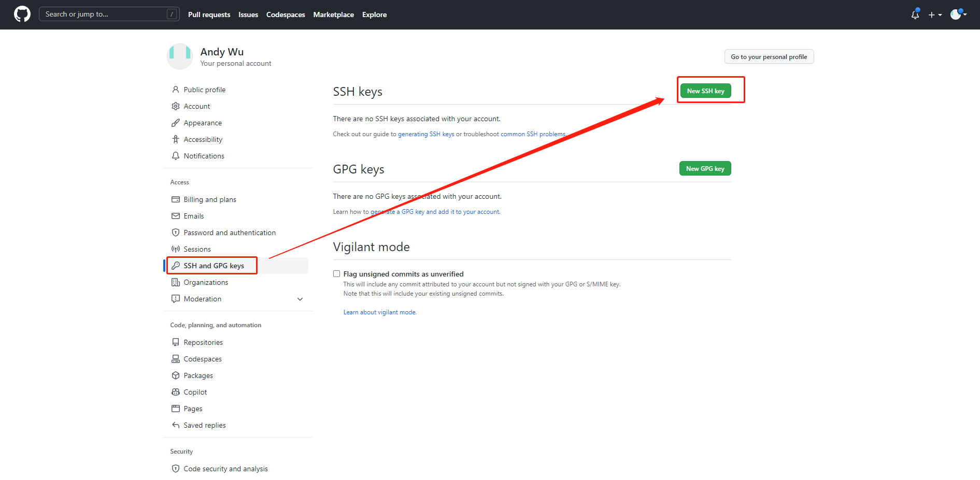Open the notifications bell in header
This screenshot has width=980, height=480.
click(915, 14)
